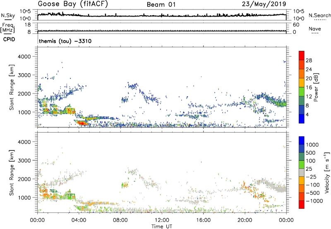The height and width of the screenshot is (229, 331).
Task: Click the 'N.Search' legend label
Action: pos(320,15)
